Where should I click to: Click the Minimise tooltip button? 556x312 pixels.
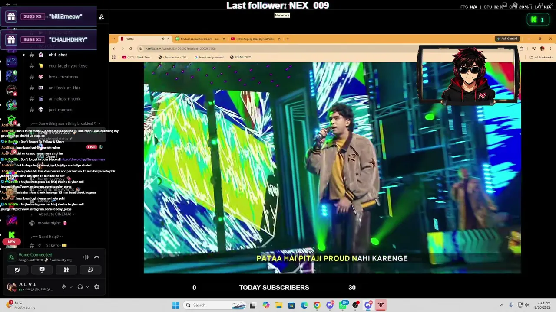tap(282, 15)
